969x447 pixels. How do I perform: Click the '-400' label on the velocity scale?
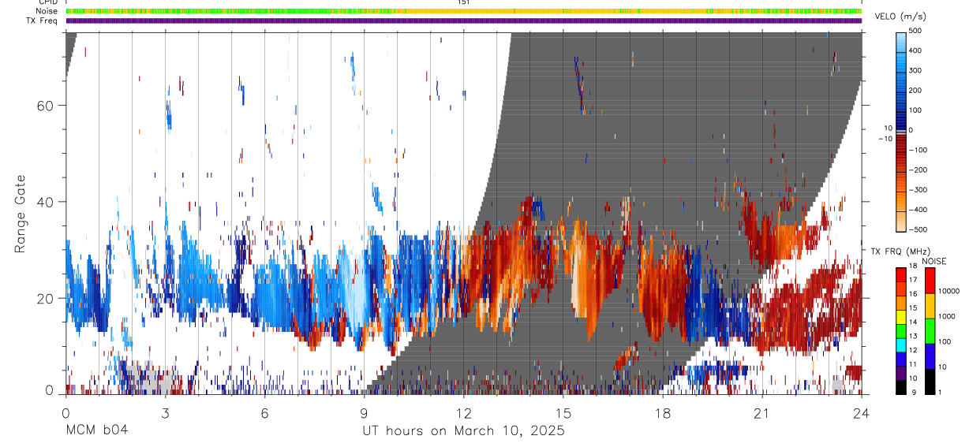[x=918, y=210]
